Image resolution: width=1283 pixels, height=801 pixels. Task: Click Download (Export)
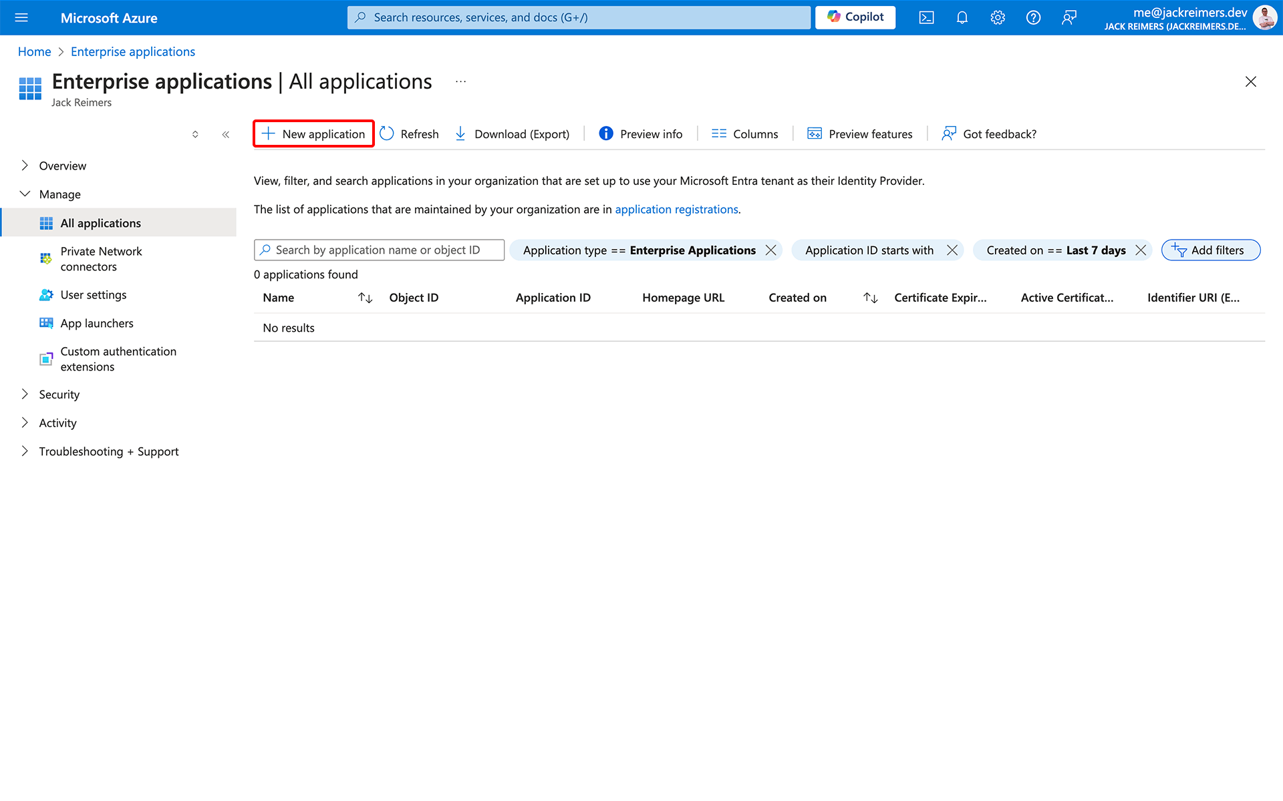point(512,133)
